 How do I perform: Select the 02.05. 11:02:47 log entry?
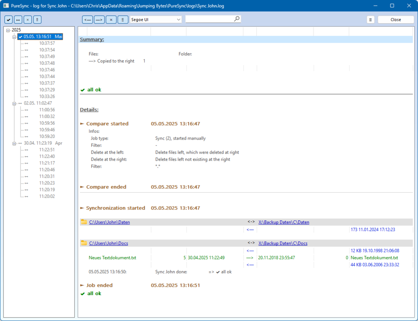point(38,103)
